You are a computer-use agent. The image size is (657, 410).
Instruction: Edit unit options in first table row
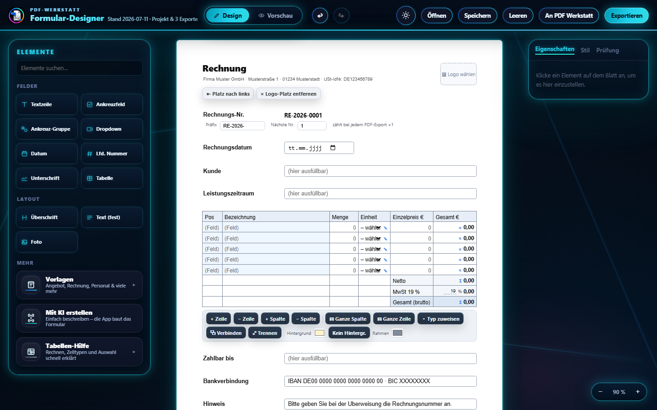tap(386, 228)
